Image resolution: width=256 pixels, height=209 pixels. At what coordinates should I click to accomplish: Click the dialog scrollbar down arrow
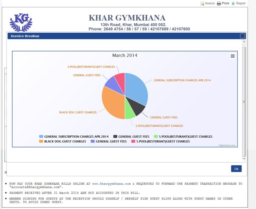click(244, 159)
